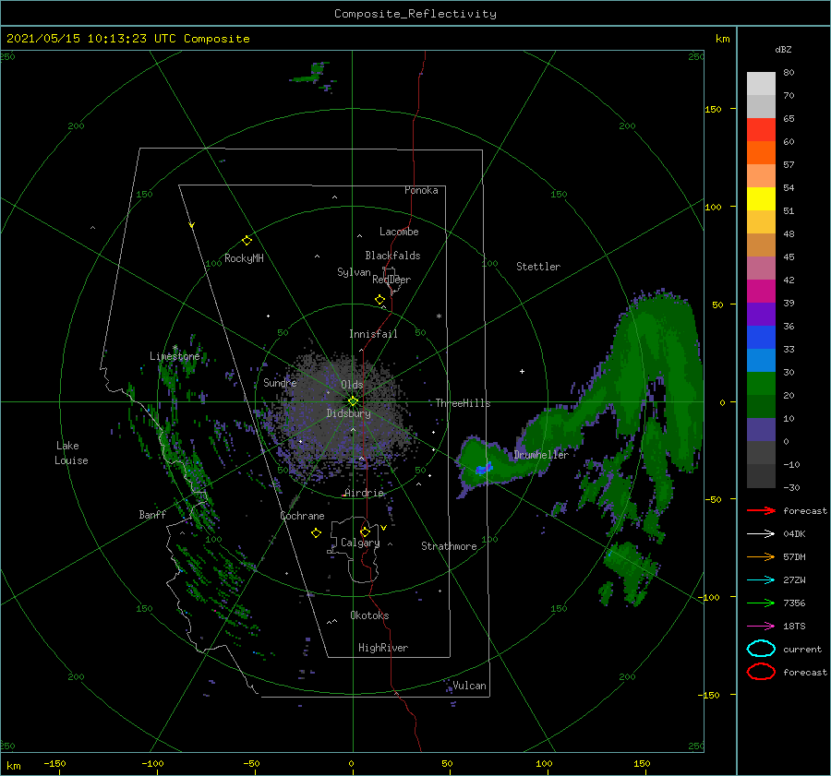Click the Innisfail label
The image size is (831, 776).
pos(373,334)
